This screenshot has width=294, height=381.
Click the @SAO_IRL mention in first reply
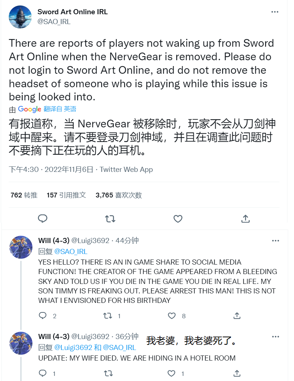pos(71,251)
